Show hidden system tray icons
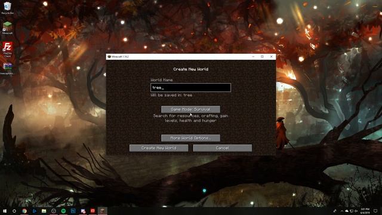The height and width of the screenshot is (215, 382). 342,211
